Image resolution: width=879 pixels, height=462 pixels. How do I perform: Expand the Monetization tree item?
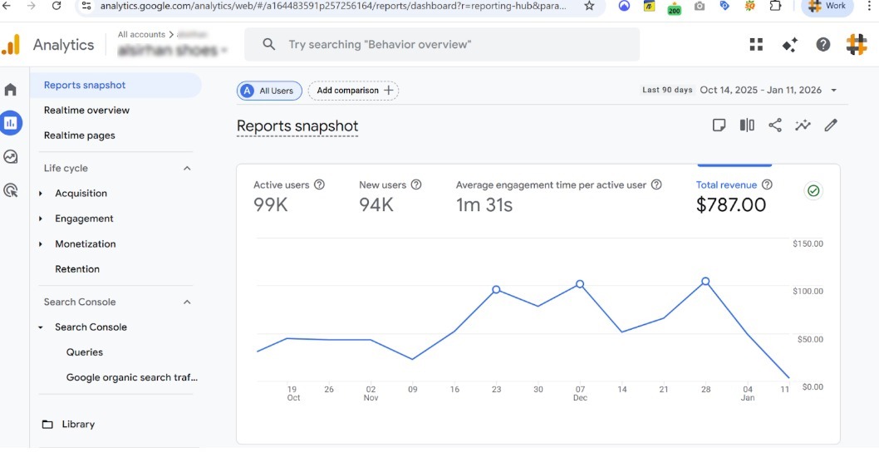[41, 244]
